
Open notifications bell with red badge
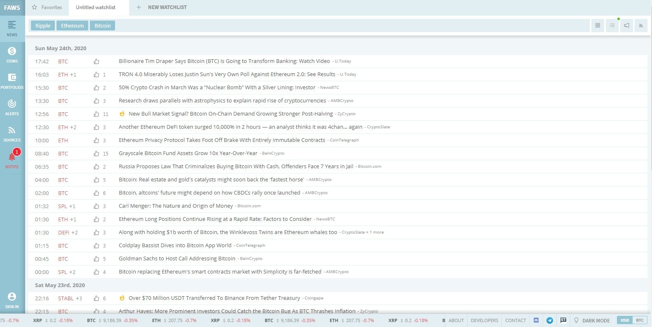(x=12, y=159)
